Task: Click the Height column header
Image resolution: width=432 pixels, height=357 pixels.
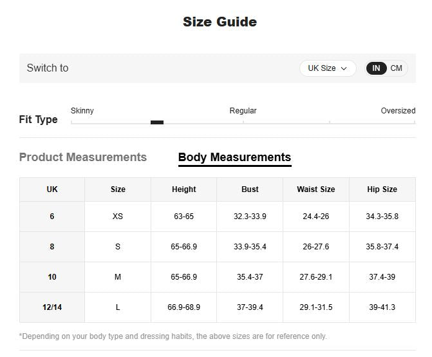Action: (x=183, y=189)
